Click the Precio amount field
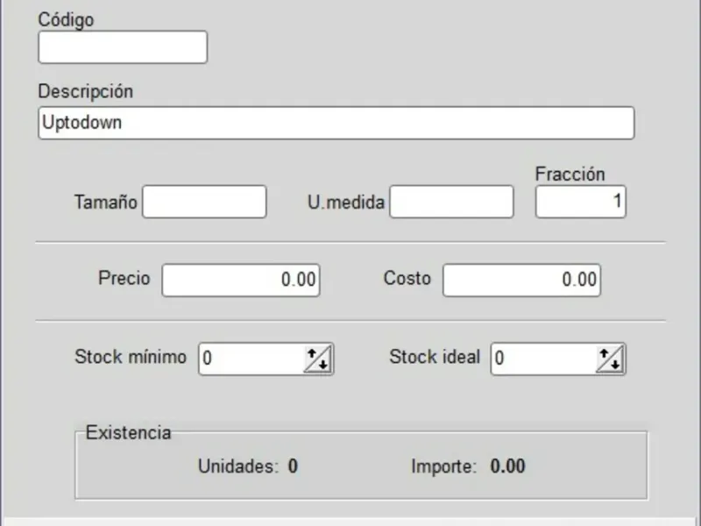 coord(241,281)
